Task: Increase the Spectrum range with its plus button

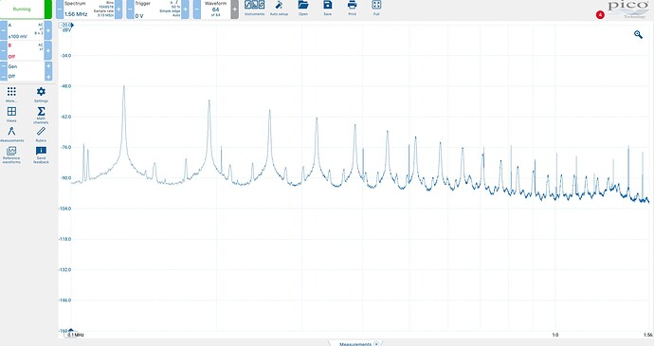Action: tap(118, 9)
